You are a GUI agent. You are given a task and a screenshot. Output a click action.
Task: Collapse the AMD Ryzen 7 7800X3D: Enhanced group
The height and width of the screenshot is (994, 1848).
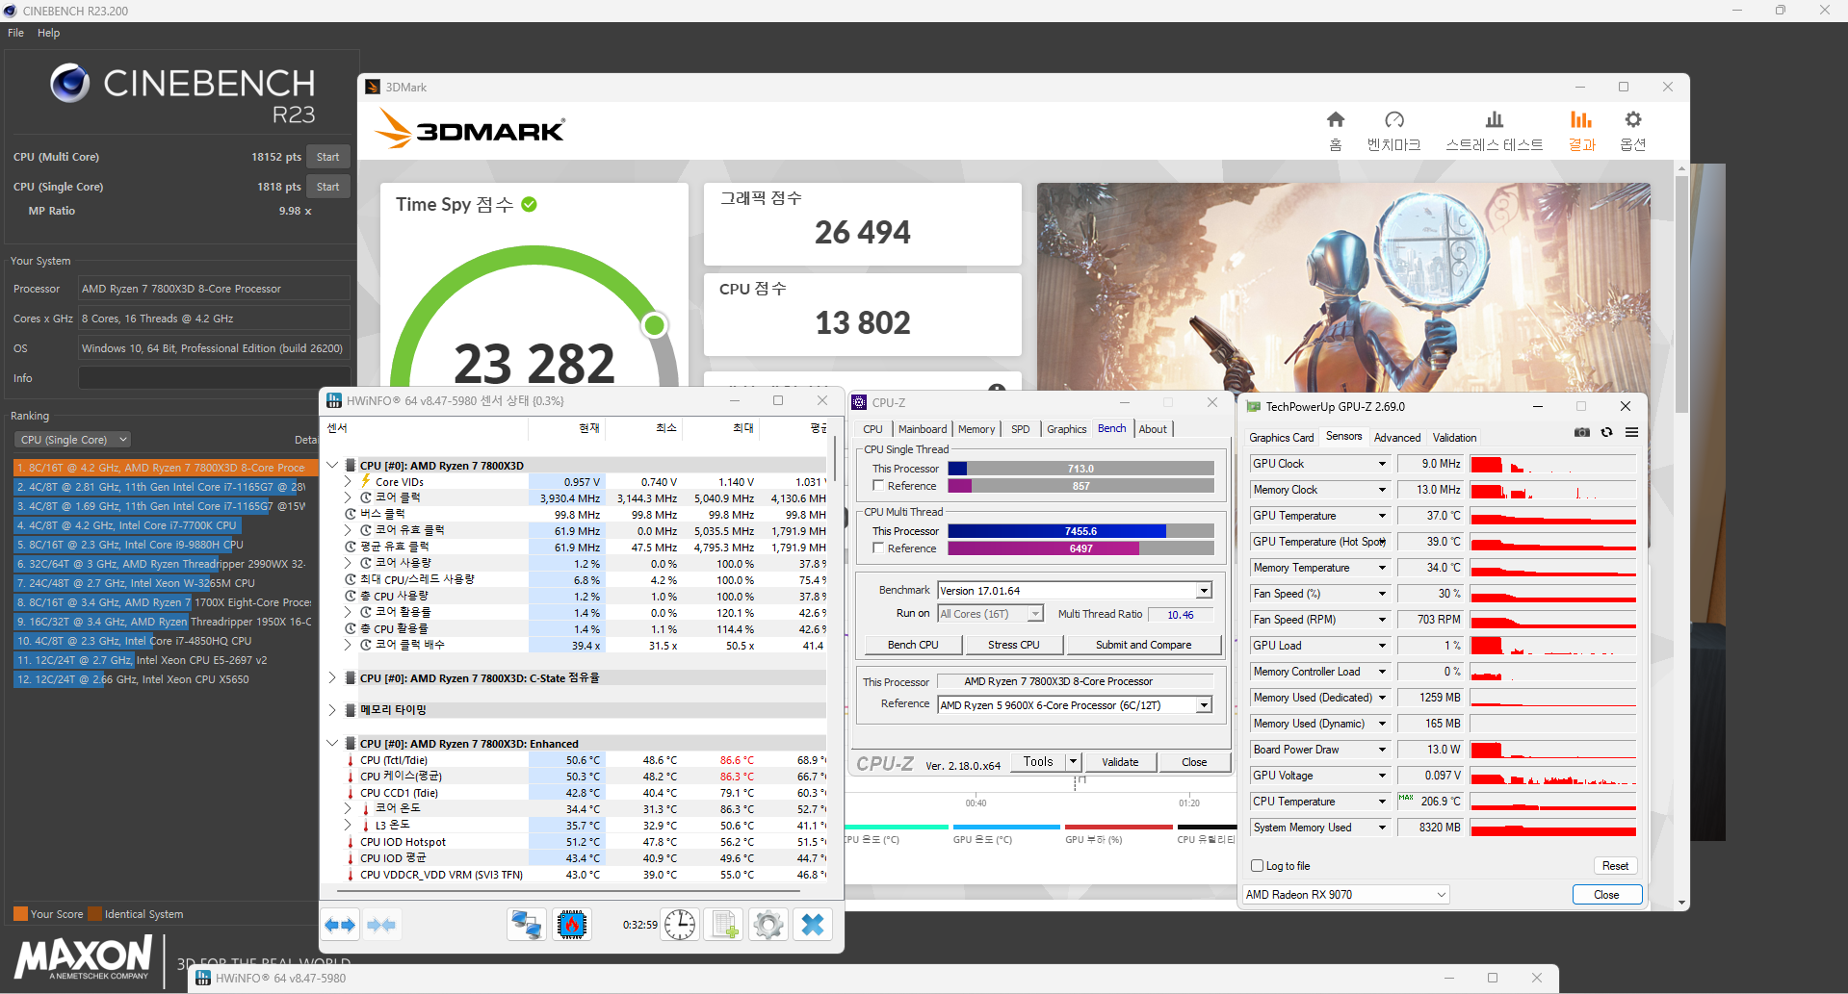(332, 744)
